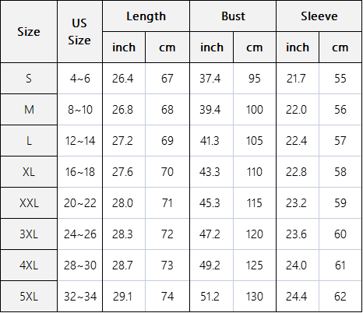Click the 130 cm bust cell

coord(255,297)
